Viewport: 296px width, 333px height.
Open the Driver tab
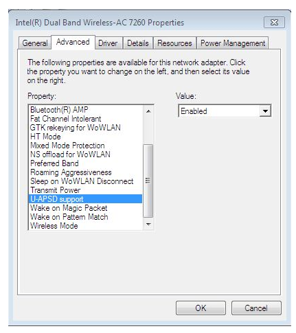click(108, 43)
